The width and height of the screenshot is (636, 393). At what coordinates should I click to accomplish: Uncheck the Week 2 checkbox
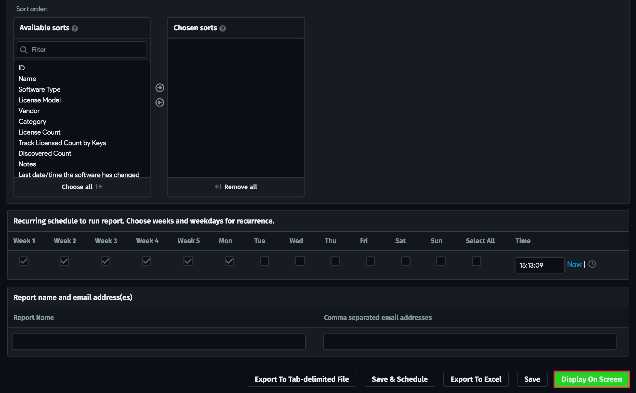(x=64, y=261)
